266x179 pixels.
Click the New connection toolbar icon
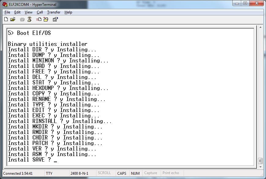(6, 19)
